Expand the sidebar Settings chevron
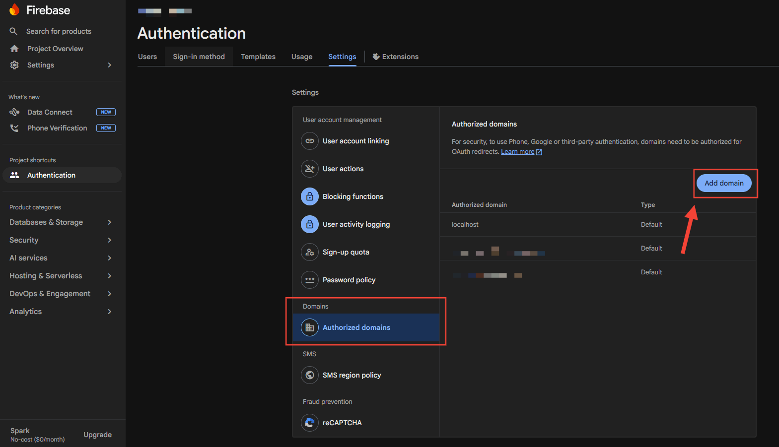 110,65
